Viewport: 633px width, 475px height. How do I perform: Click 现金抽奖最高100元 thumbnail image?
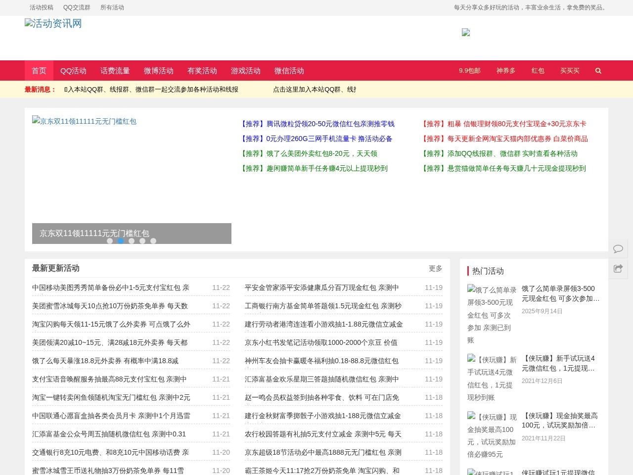492,435
